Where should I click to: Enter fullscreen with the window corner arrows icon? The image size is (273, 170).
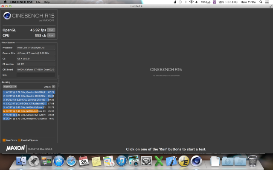click(x=271, y=6)
